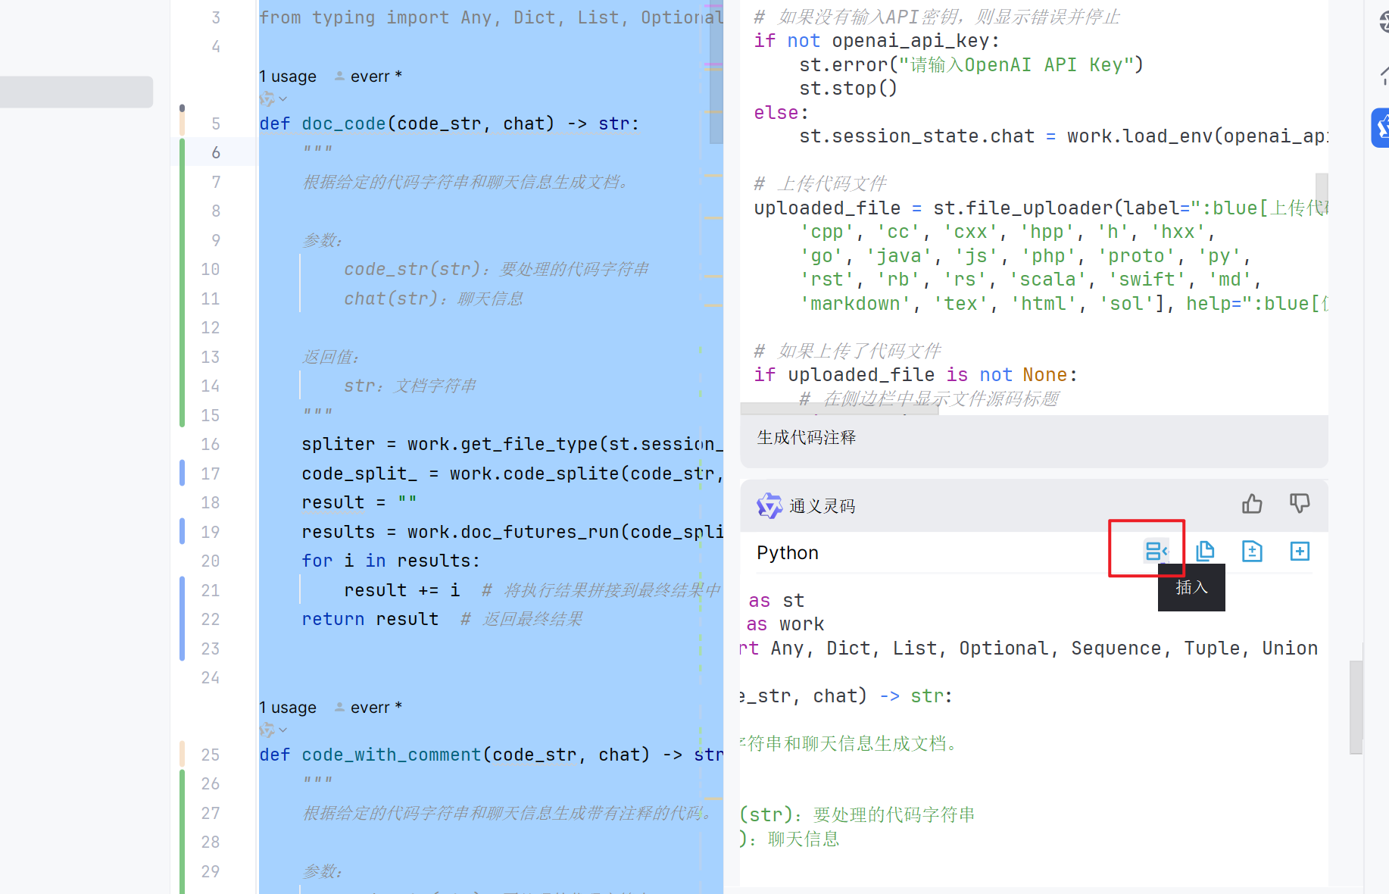Click 'return result' on line 22
The height and width of the screenshot is (894, 1389).
click(370, 619)
